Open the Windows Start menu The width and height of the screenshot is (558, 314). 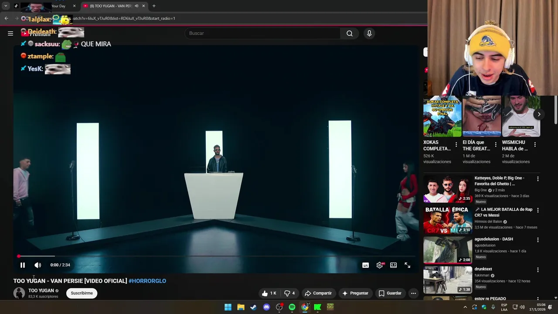click(x=228, y=307)
